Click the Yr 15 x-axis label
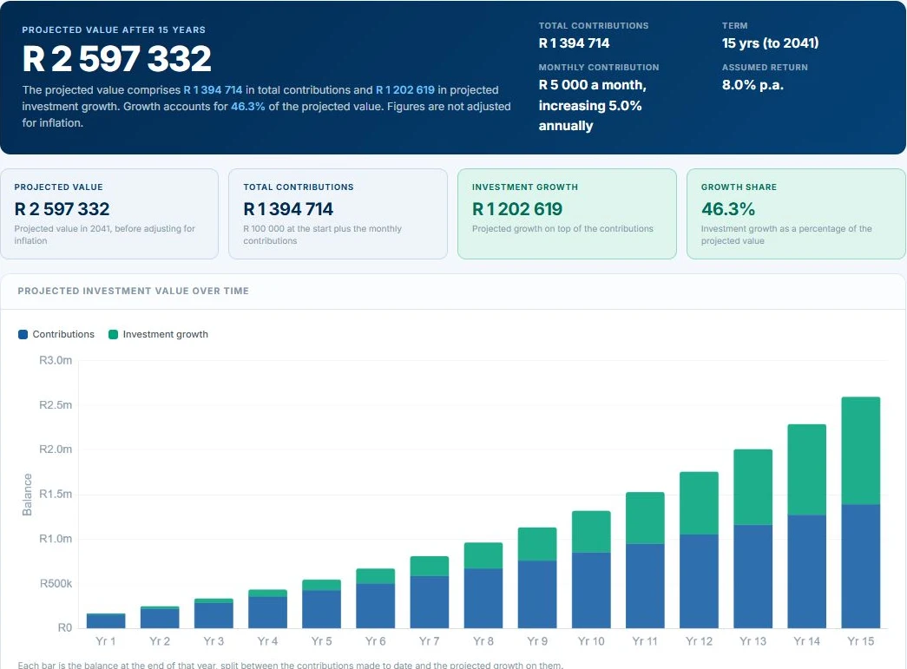 point(861,641)
